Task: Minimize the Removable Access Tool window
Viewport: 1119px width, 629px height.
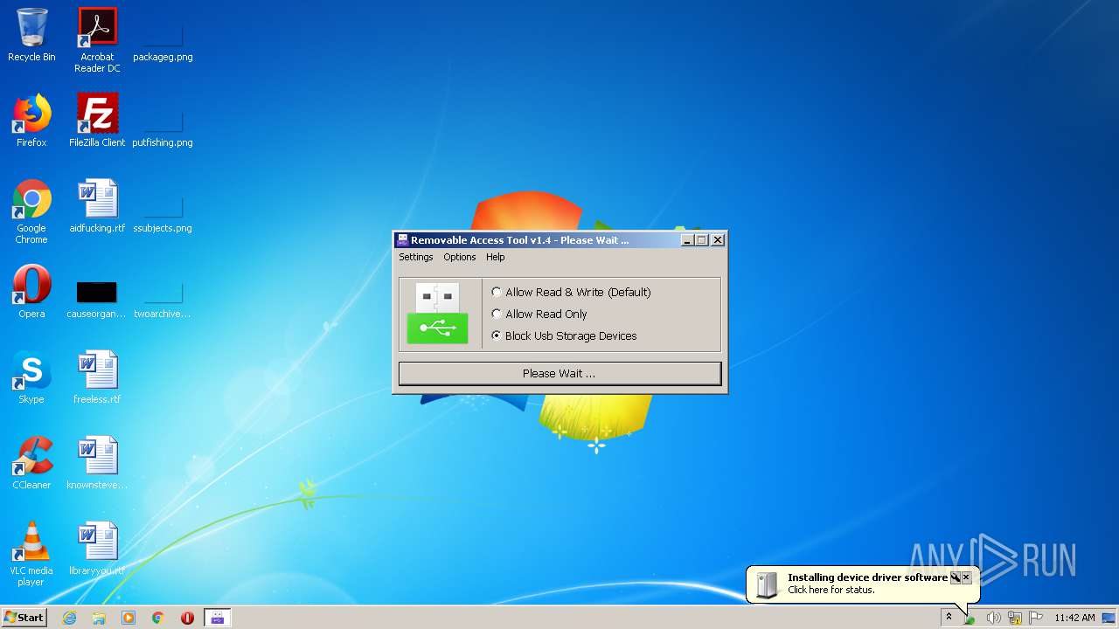Action: [687, 240]
